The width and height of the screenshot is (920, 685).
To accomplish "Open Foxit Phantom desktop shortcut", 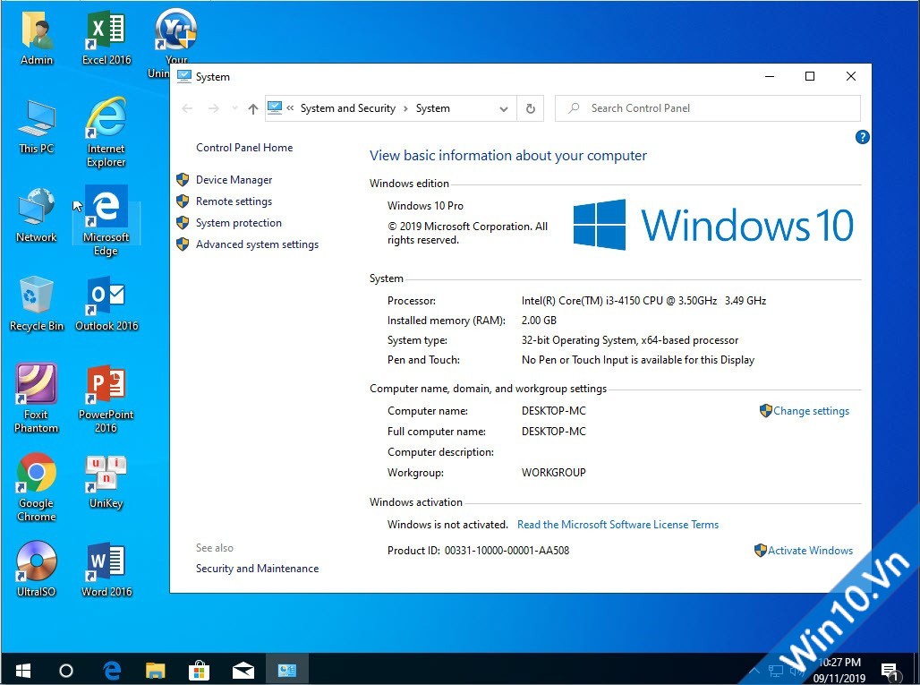I will [x=37, y=398].
